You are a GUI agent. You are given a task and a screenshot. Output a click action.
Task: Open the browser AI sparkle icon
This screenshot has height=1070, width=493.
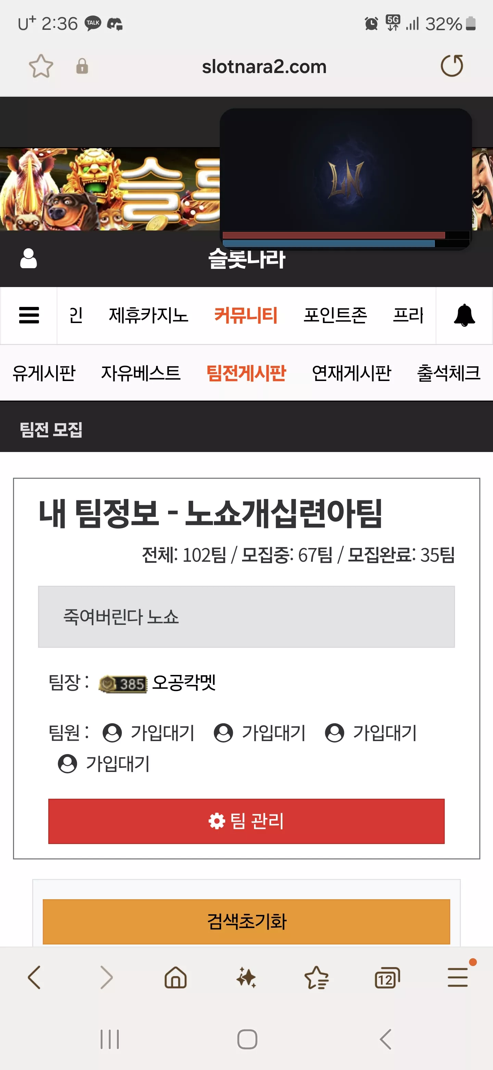(246, 977)
